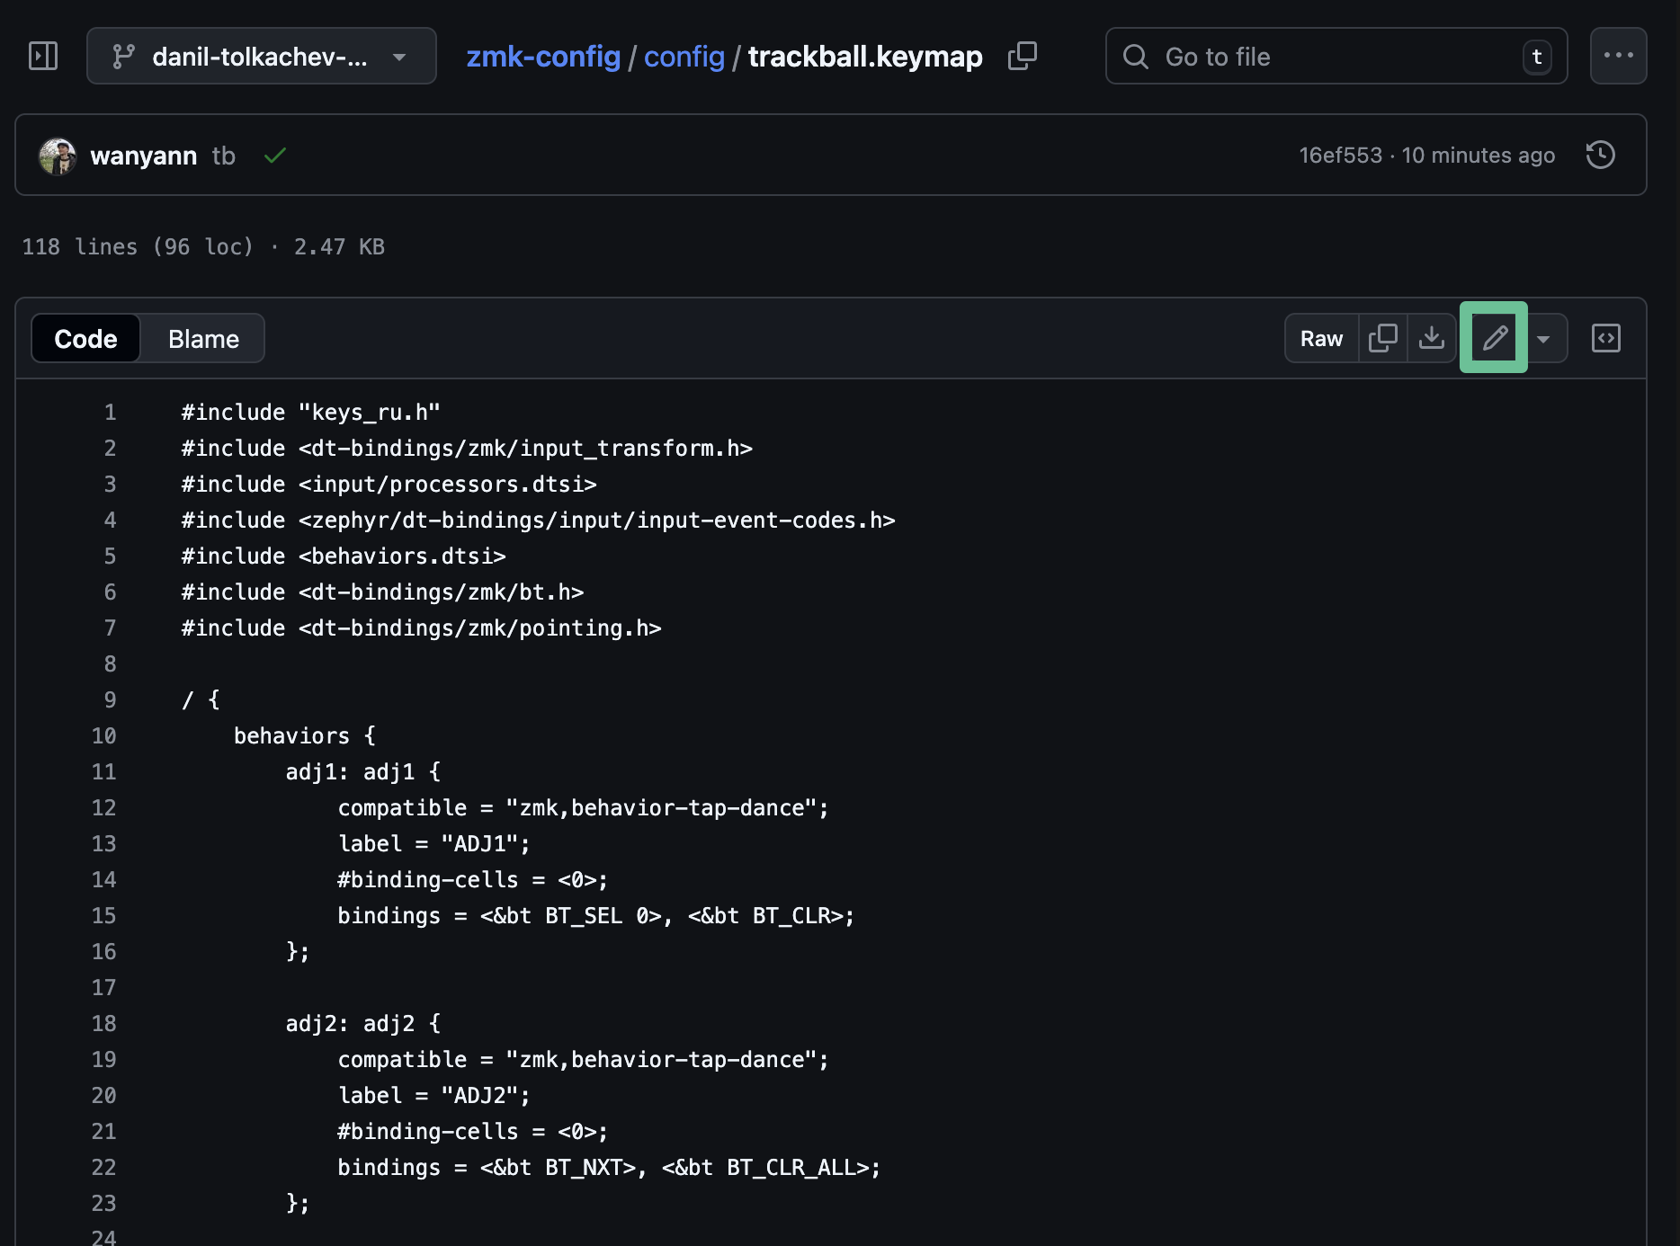Open the wanyann user profile link
Image resolution: width=1680 pixels, height=1246 pixels.
[143, 156]
